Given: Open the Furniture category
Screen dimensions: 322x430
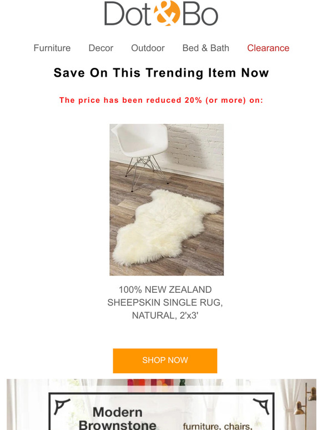Looking at the screenshot, I should tap(52, 48).
